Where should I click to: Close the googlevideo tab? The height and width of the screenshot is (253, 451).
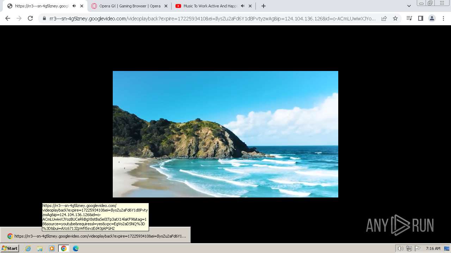(x=82, y=6)
